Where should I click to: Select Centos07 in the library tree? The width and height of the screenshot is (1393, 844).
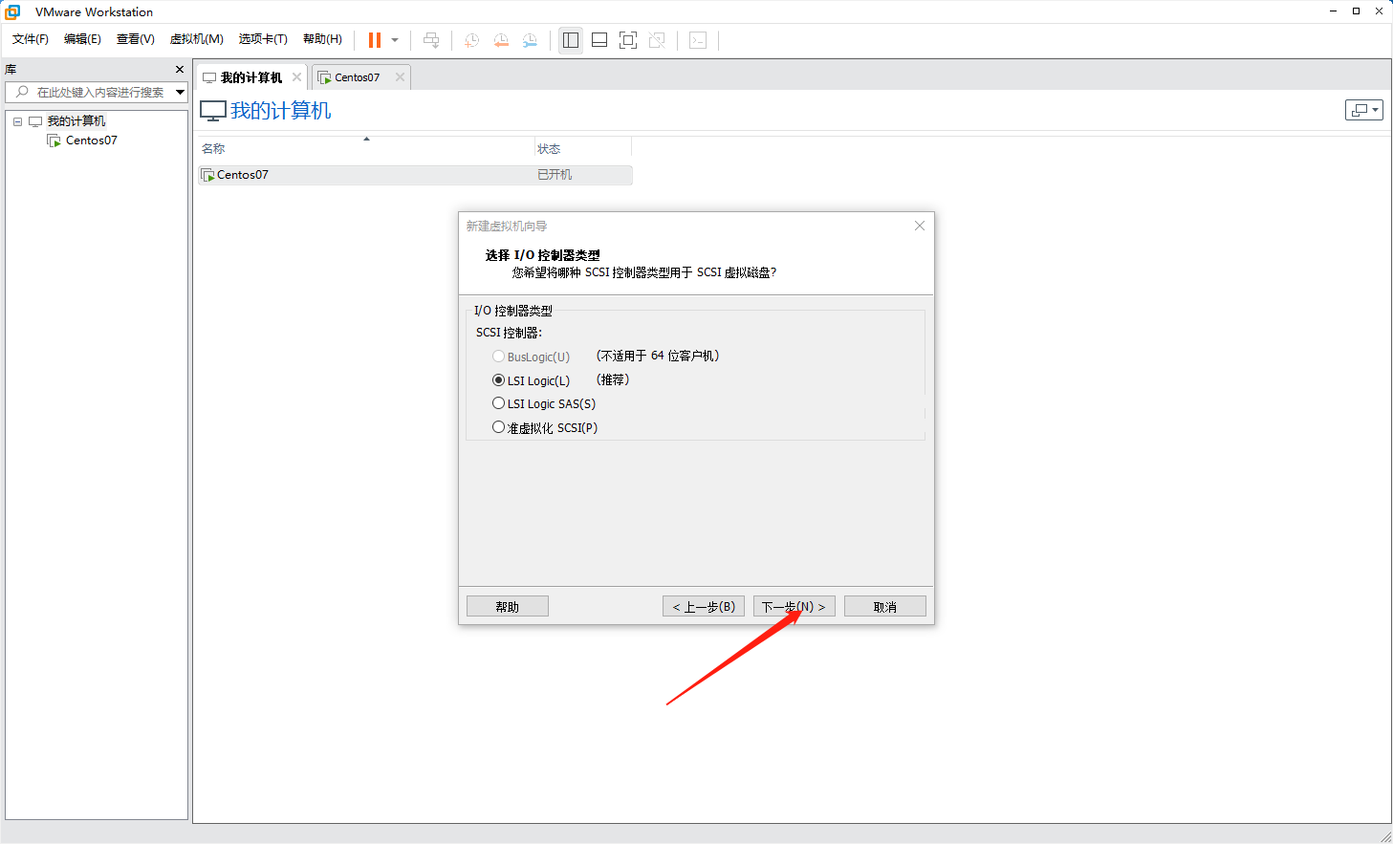[x=92, y=141]
